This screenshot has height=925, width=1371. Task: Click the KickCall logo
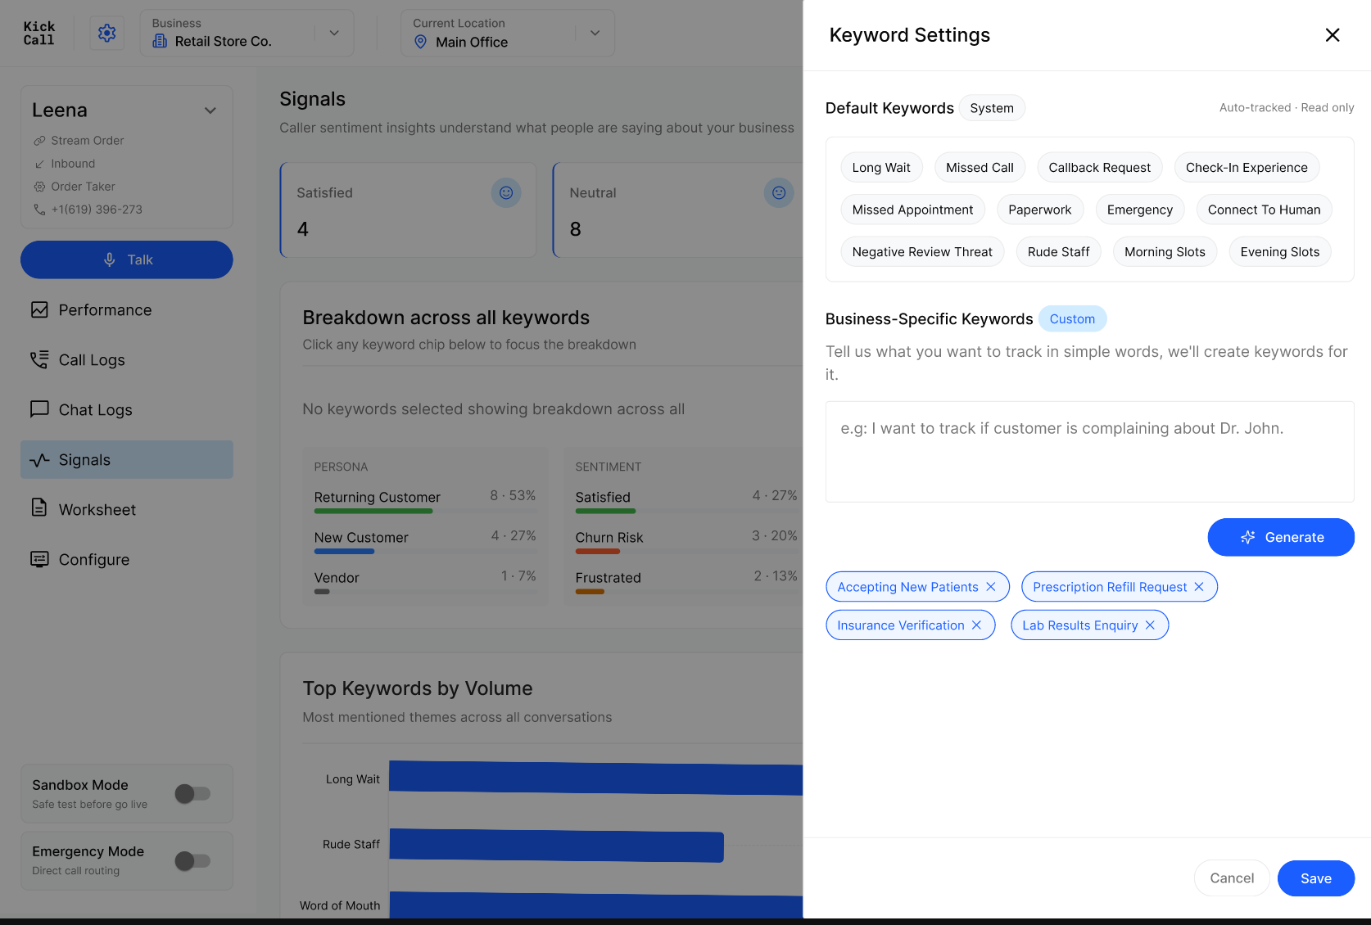[x=38, y=34]
